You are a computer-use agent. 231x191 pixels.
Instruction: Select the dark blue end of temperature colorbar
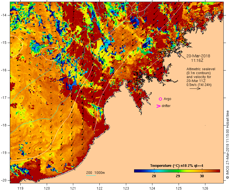coord(137,171)
